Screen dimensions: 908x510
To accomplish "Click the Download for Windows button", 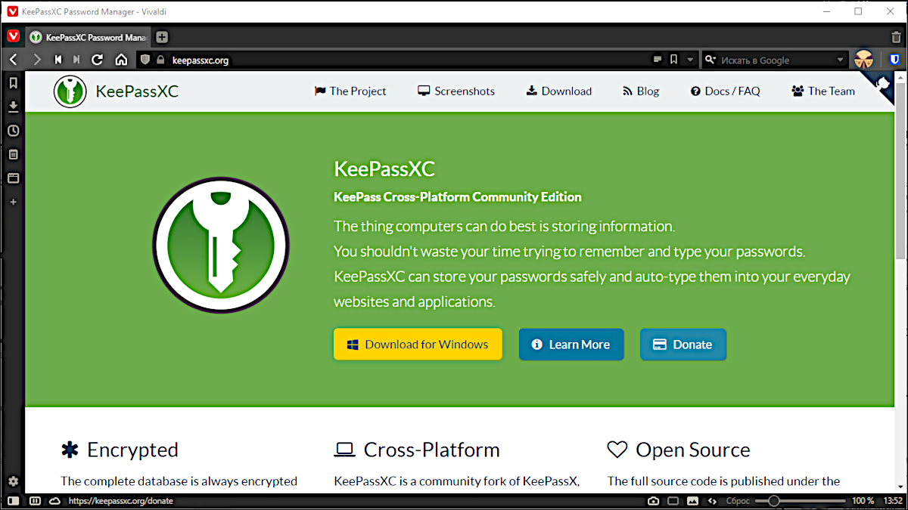I will [x=418, y=344].
